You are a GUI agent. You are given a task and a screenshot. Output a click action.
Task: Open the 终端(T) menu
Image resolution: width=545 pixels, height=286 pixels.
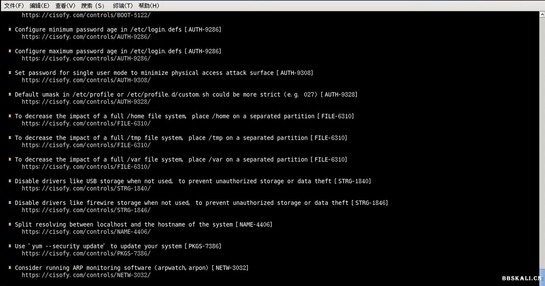[123, 6]
